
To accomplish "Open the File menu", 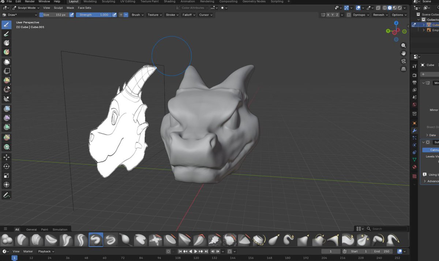I will click(x=9, y=1).
